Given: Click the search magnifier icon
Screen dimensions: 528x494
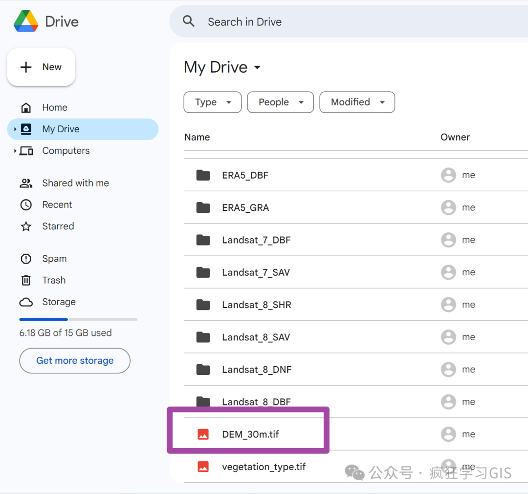Looking at the screenshot, I should (189, 21).
